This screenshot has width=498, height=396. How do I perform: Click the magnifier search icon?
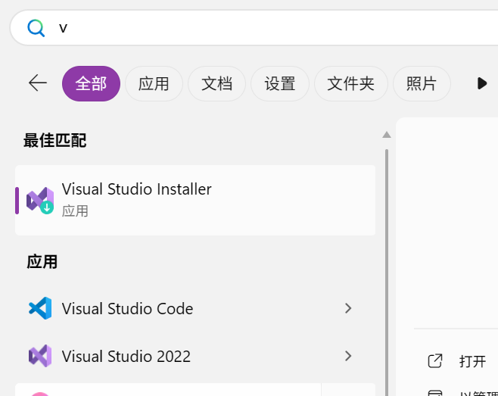[36, 28]
